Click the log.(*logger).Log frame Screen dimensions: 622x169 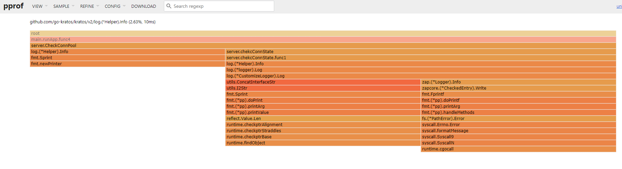tap(420, 70)
